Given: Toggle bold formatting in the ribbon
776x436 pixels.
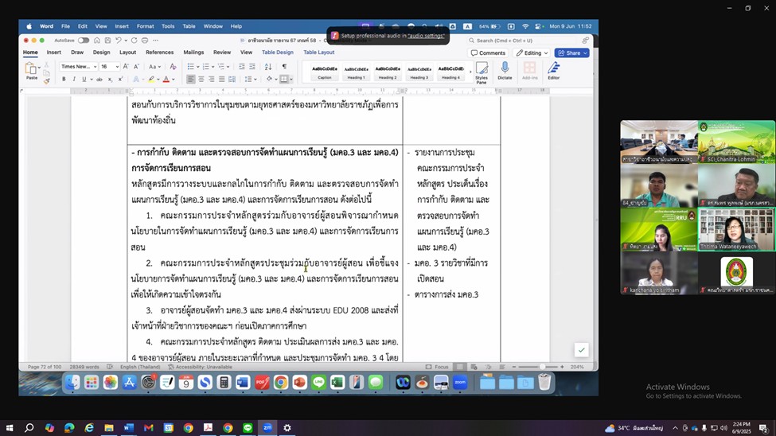Looking at the screenshot, I should (x=65, y=80).
